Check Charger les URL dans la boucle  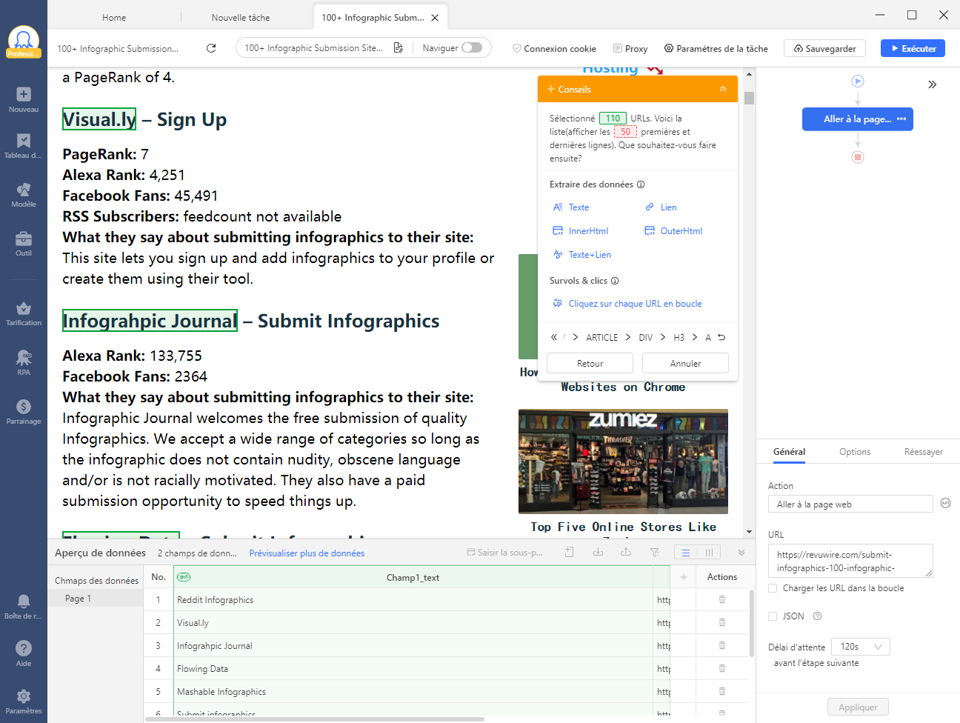click(773, 588)
